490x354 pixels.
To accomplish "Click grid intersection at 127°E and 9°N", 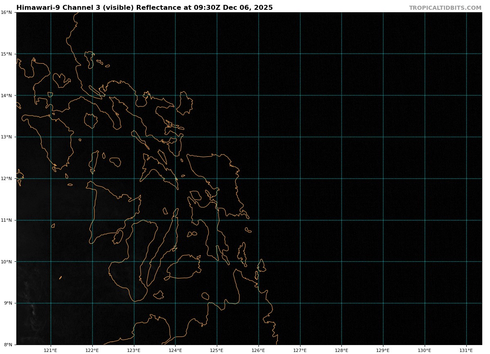I will click(300, 303).
